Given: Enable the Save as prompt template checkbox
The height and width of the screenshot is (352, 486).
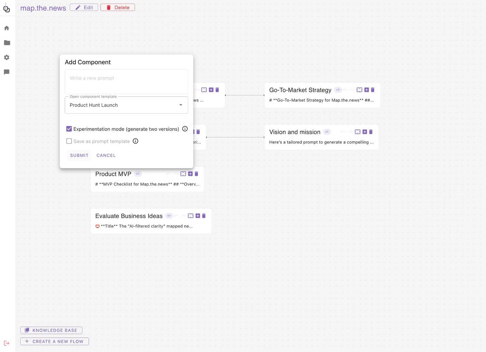Looking at the screenshot, I should coord(69,141).
